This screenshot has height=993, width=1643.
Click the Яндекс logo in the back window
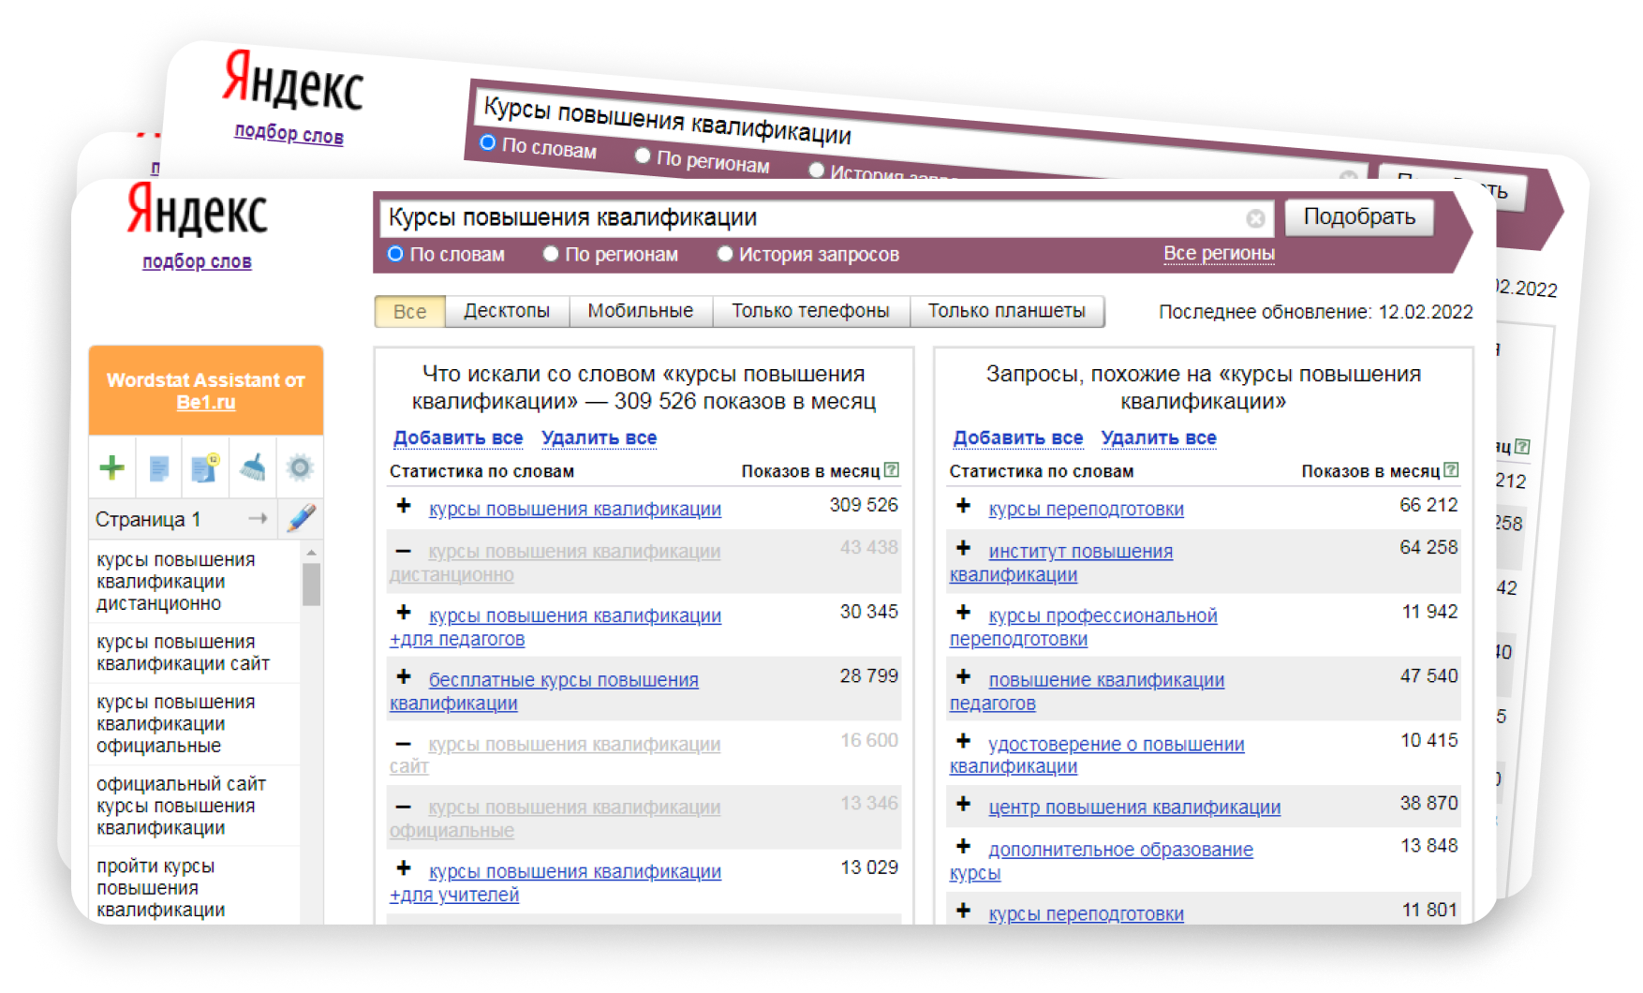(x=293, y=82)
